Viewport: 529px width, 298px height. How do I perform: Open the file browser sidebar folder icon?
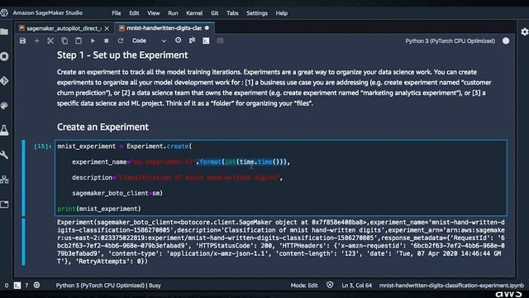[4, 31]
